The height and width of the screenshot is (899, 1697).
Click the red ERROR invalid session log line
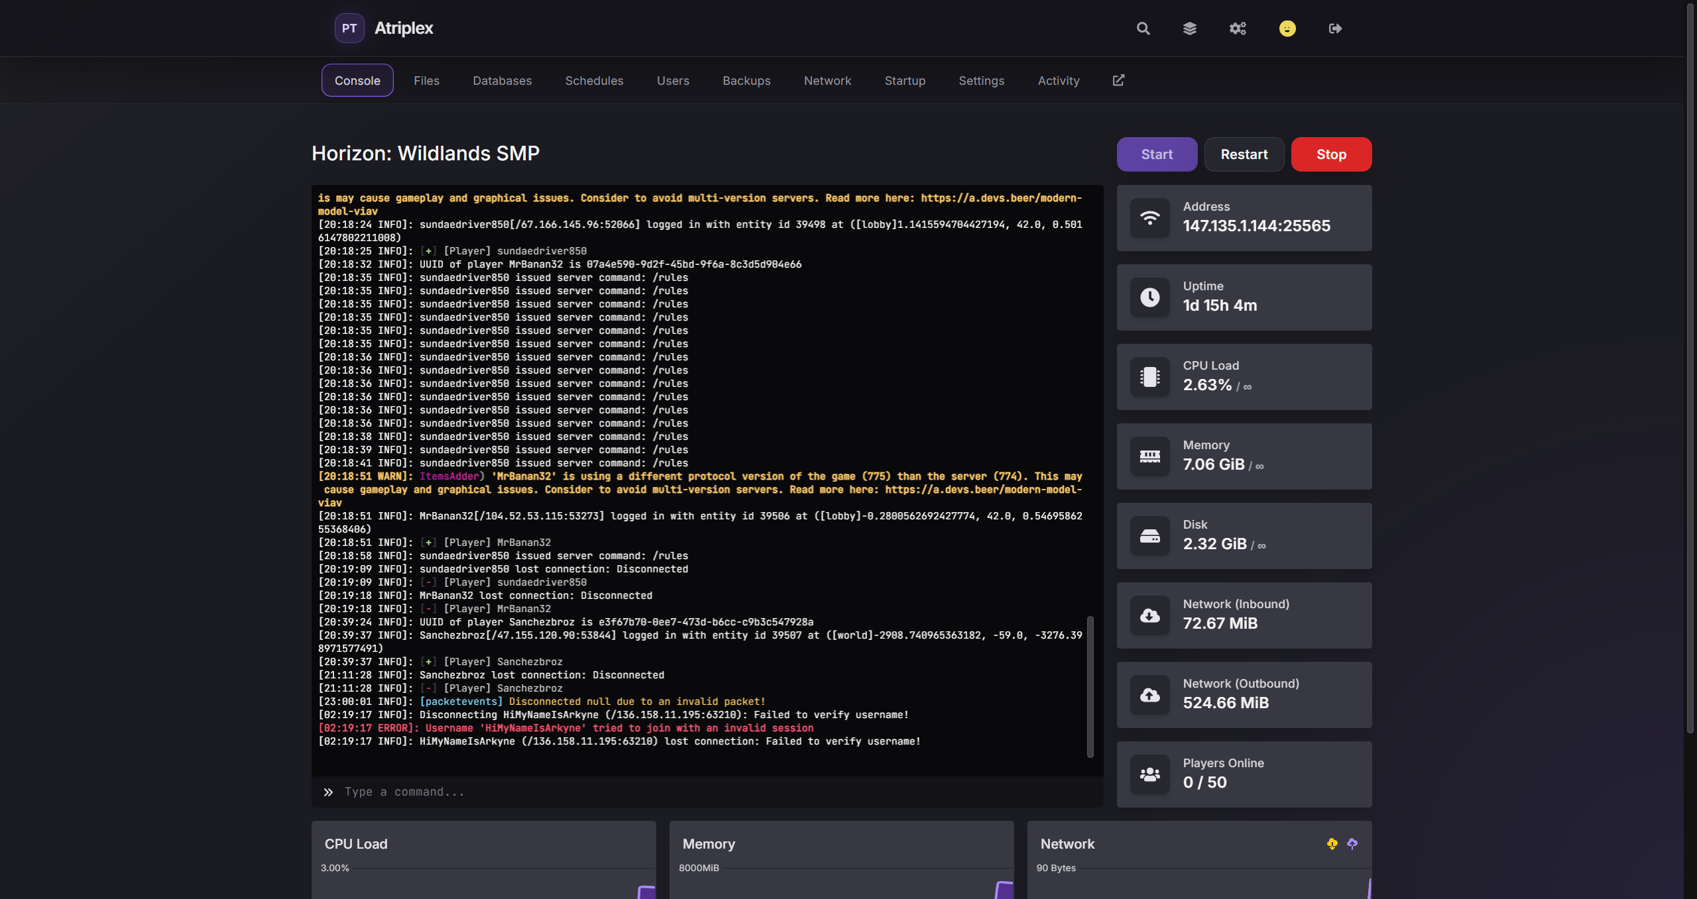tap(565, 728)
